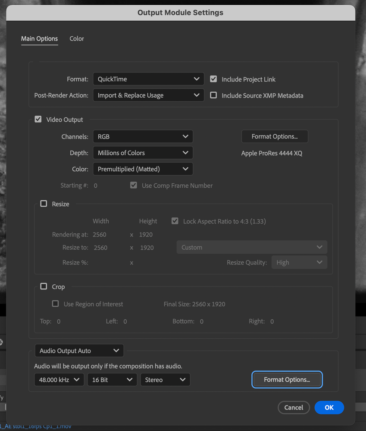Toggle the Video Output checkbox
This screenshot has height=431, width=366.
38,120
